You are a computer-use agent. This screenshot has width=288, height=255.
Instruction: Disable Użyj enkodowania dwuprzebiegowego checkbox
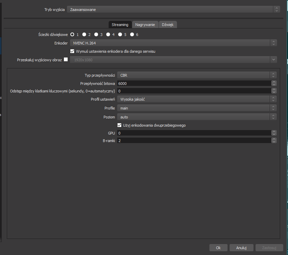pos(120,125)
